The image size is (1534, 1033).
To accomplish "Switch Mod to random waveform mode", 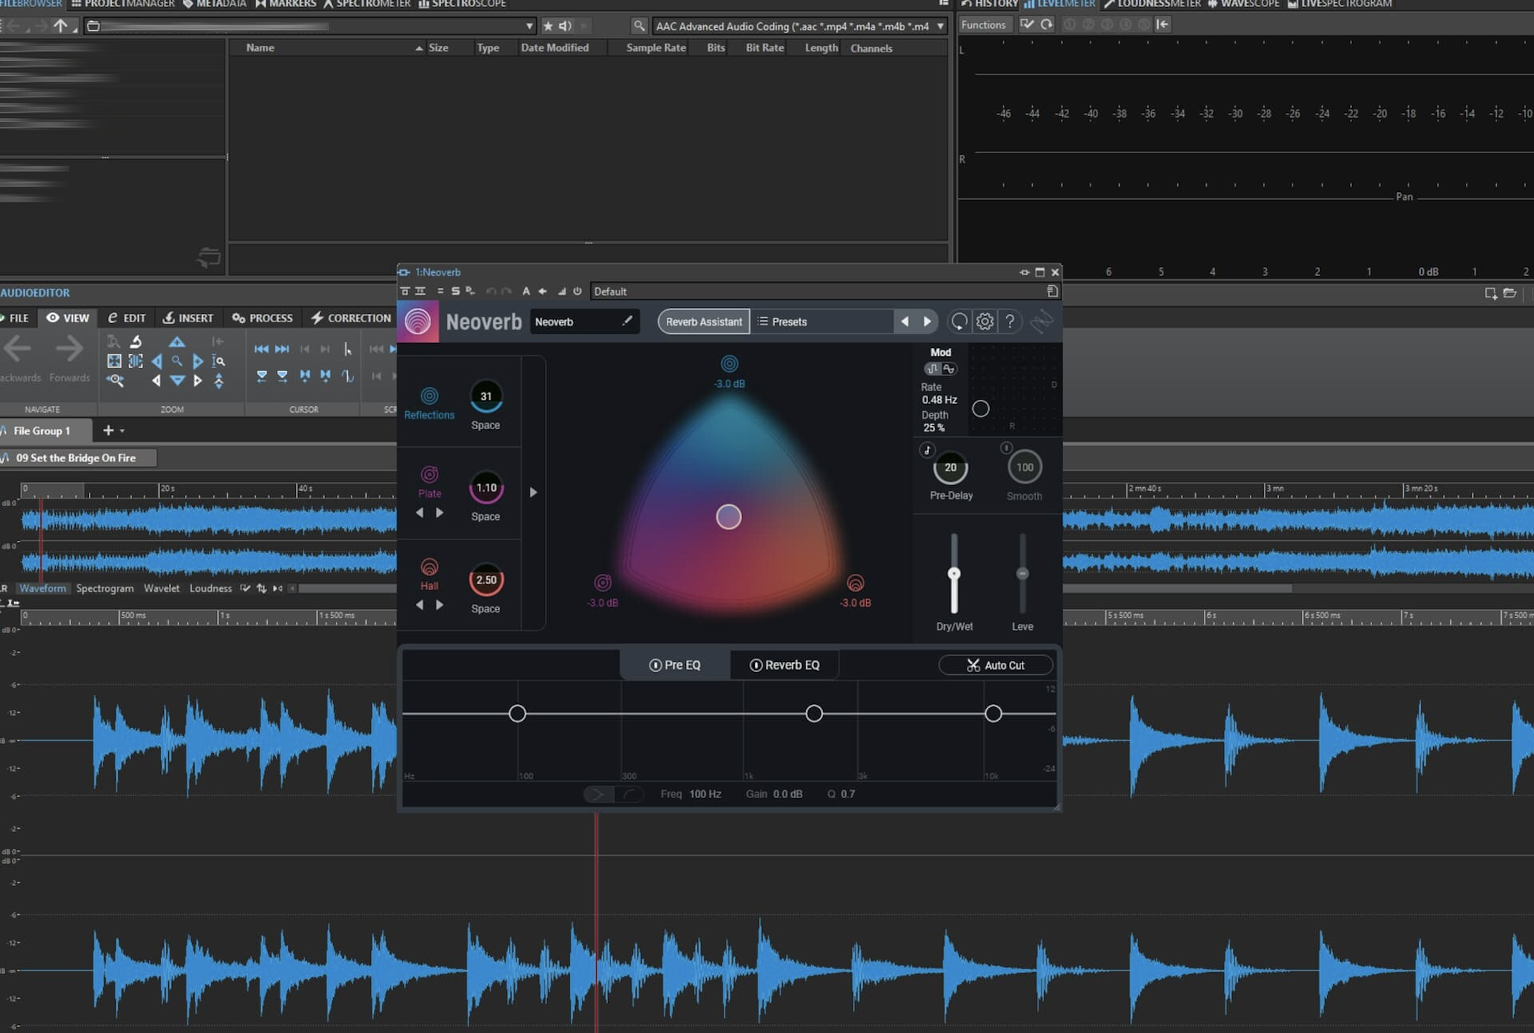I will (950, 367).
